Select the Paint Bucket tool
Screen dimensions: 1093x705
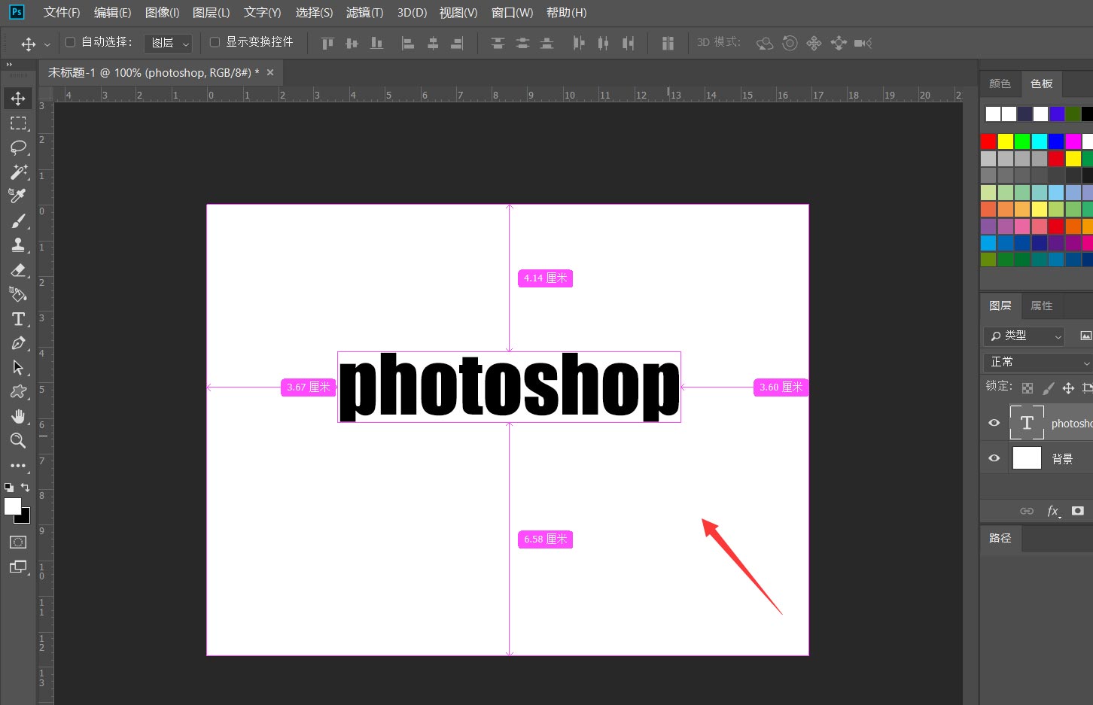[18, 294]
